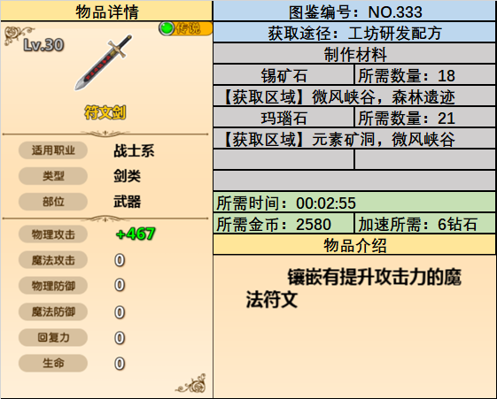Click 所需数量：21 cell
This screenshot has width=497, height=399.
[425, 118]
